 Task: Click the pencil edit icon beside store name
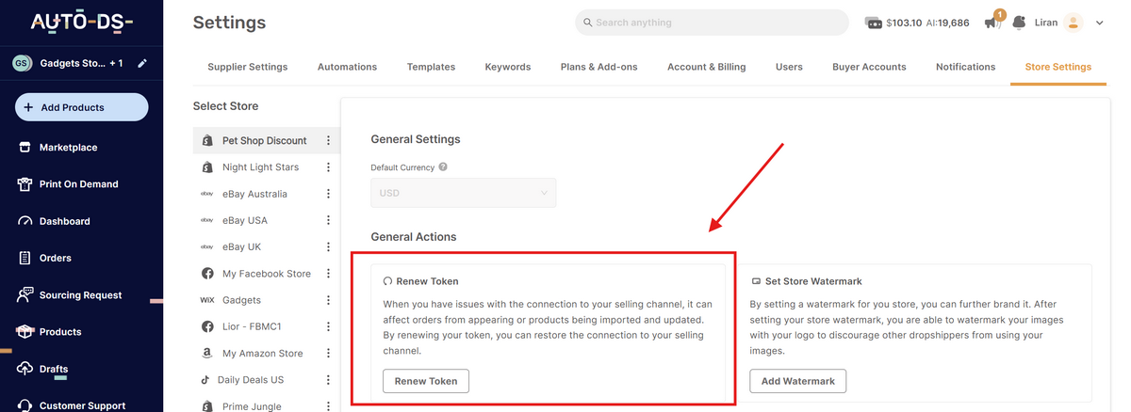coord(142,64)
